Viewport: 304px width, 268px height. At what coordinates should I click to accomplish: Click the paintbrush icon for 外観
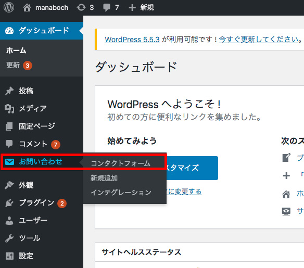(x=9, y=185)
